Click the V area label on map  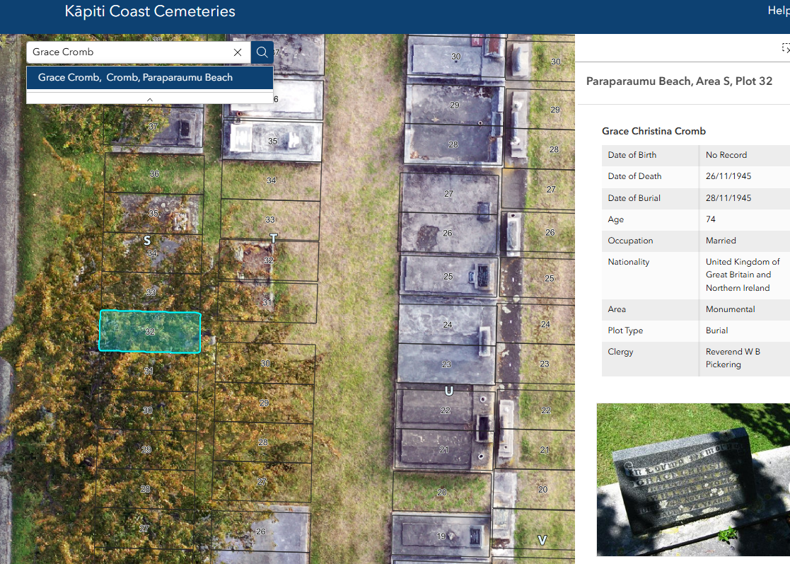pos(542,541)
